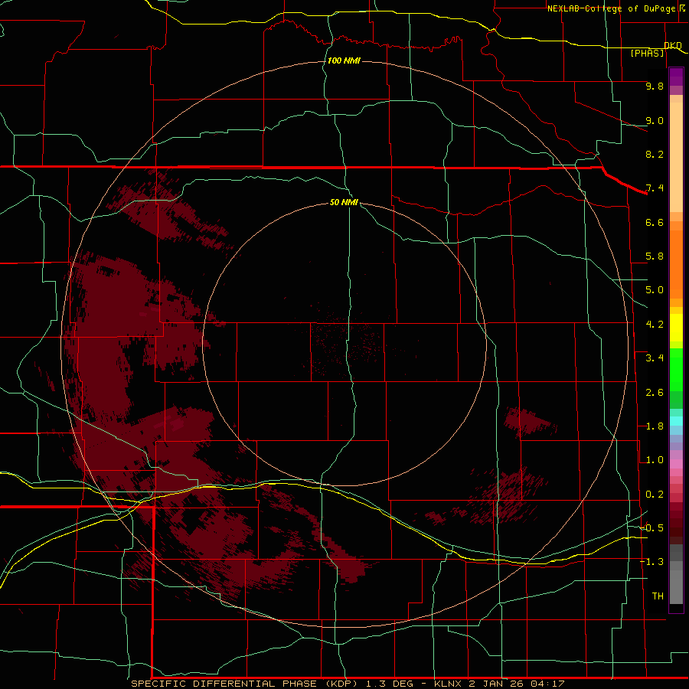The image size is (689, 689).
Task: Click the 50 NMI range ring label
Action: [x=344, y=202]
